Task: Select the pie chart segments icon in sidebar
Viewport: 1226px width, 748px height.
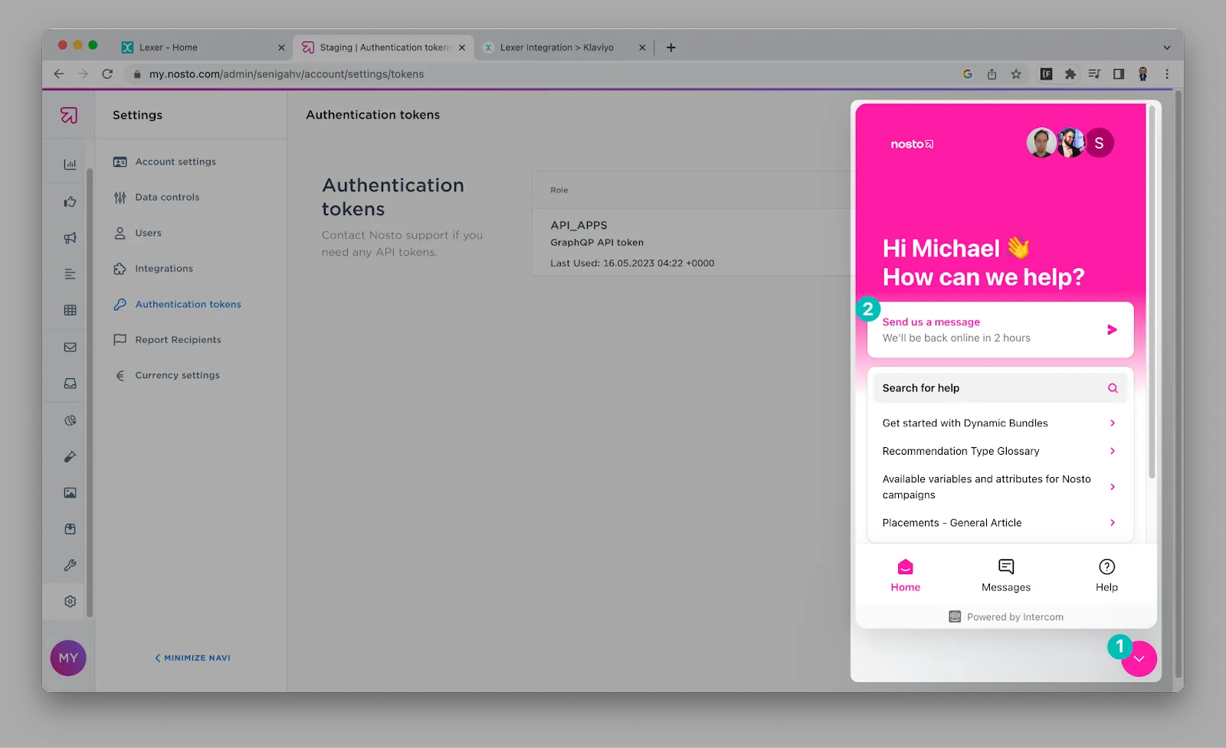Action: [x=70, y=420]
